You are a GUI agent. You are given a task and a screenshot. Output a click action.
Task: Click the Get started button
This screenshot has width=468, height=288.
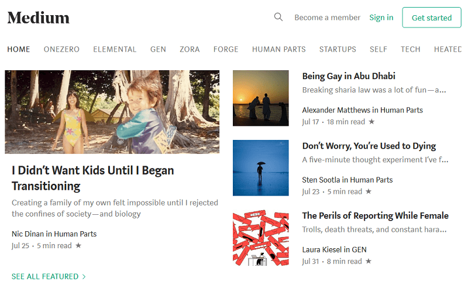coord(432,18)
